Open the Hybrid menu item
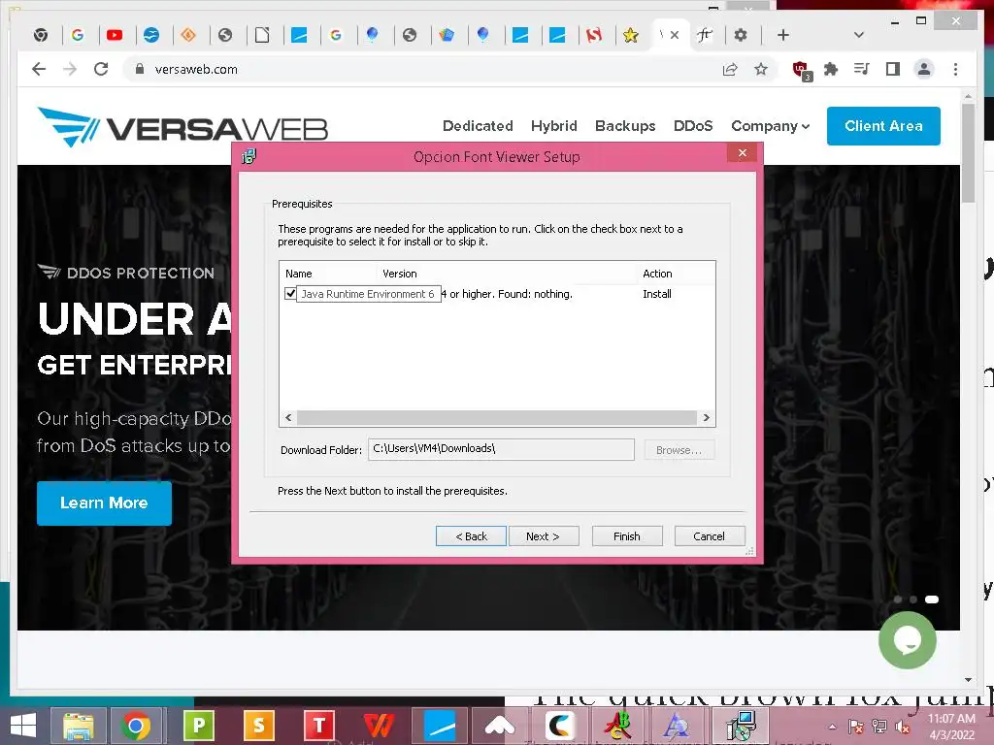Screen dimensions: 994x745 click(x=554, y=126)
